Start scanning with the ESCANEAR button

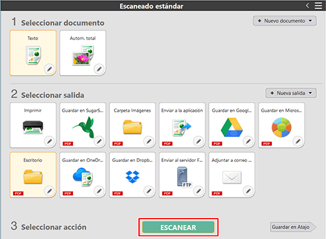click(x=178, y=227)
